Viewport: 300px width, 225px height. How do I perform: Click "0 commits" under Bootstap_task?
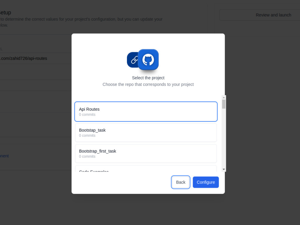tap(87, 136)
